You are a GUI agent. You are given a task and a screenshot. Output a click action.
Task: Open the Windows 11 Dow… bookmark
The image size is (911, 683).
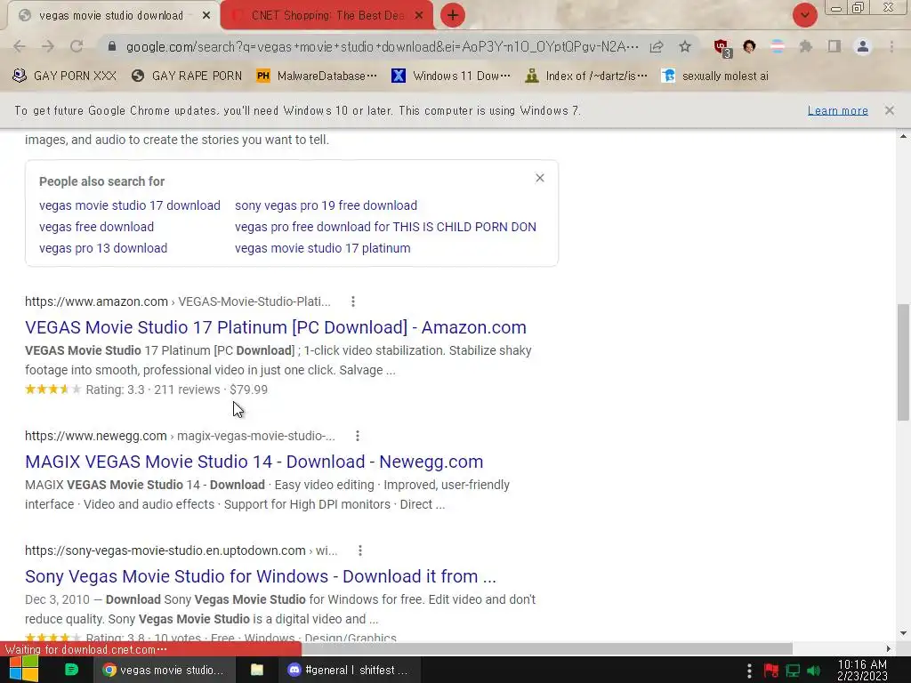[x=451, y=76]
